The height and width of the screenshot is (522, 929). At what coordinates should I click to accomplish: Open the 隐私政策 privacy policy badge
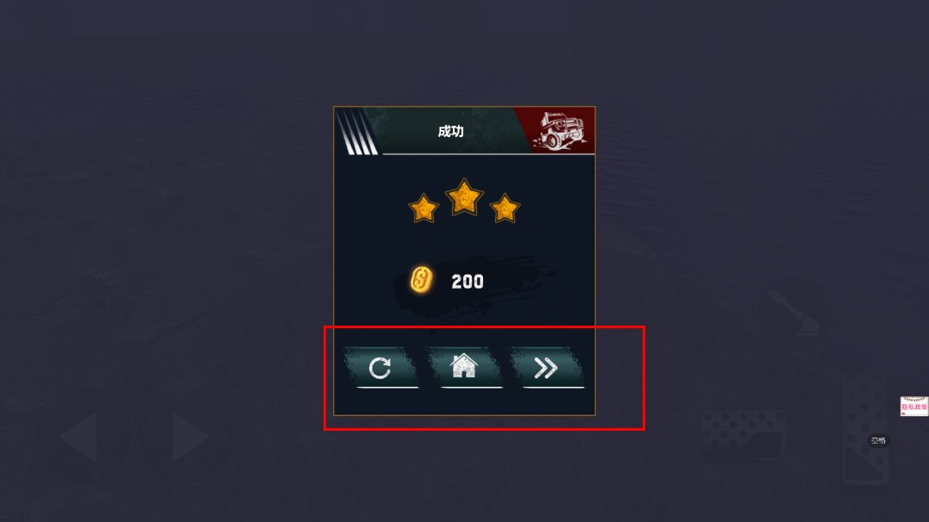(914, 407)
